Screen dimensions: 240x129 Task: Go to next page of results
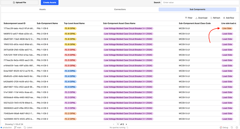pos(126,124)
